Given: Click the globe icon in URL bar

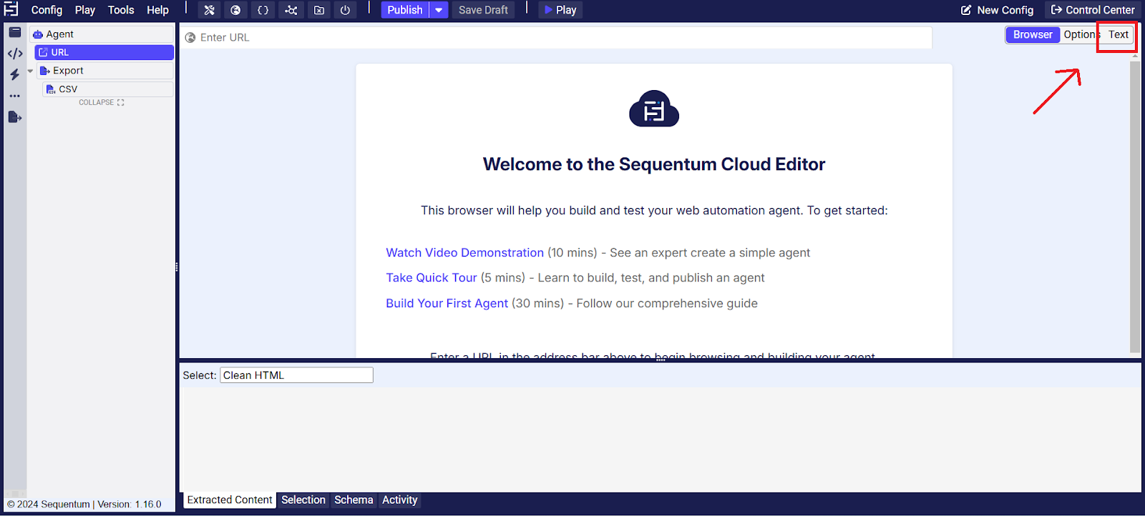Looking at the screenshot, I should [x=190, y=37].
